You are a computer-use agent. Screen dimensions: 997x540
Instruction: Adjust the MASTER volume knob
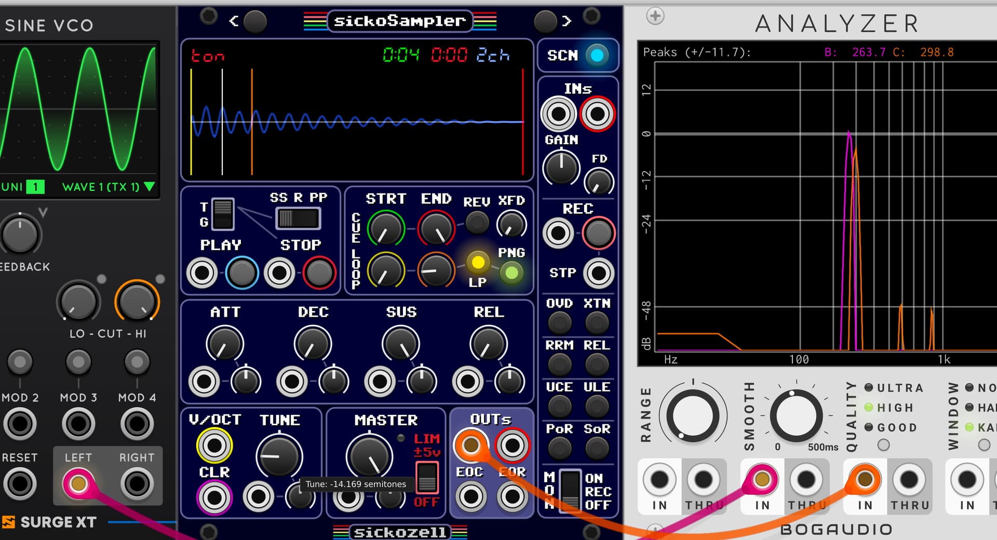(369, 457)
